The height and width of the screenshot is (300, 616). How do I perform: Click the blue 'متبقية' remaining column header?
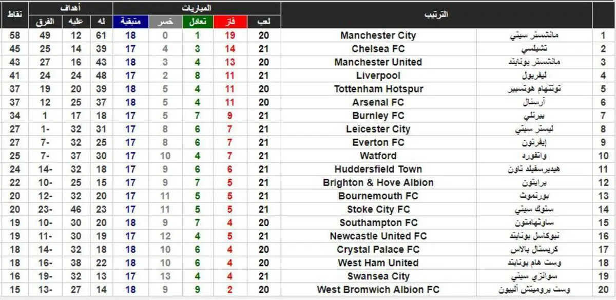coord(130,22)
